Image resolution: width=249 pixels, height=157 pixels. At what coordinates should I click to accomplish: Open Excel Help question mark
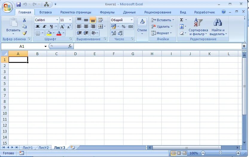point(224,12)
